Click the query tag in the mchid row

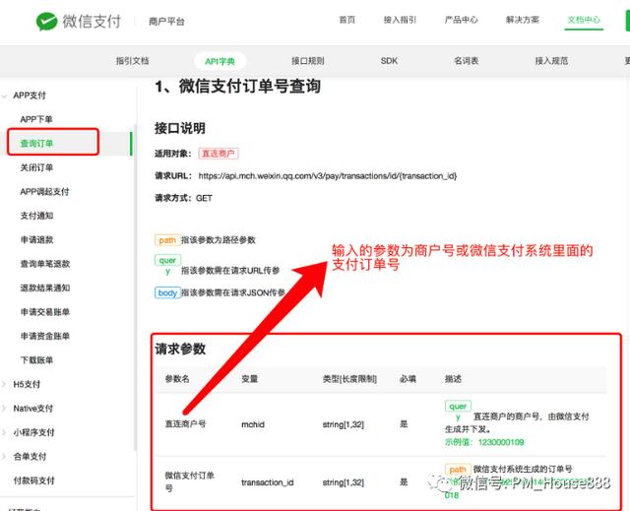[458, 406]
